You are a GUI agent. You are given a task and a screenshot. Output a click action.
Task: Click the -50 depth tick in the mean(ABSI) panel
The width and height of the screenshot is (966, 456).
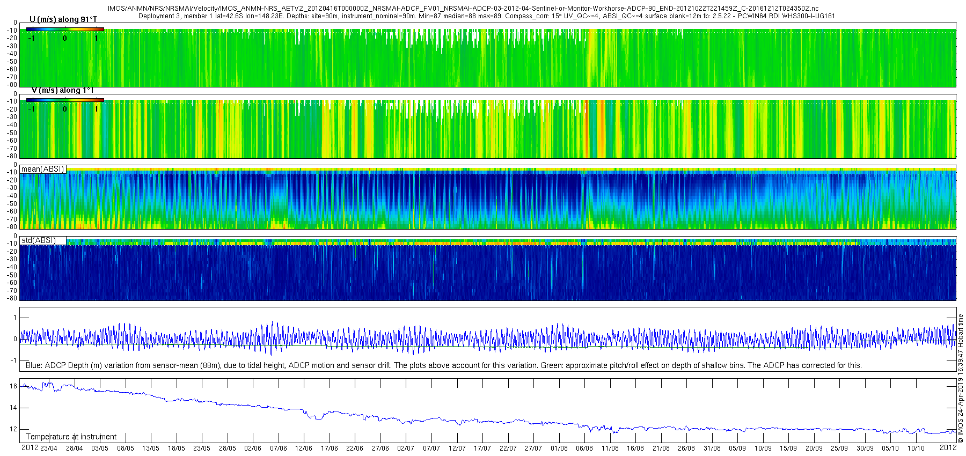point(11,203)
